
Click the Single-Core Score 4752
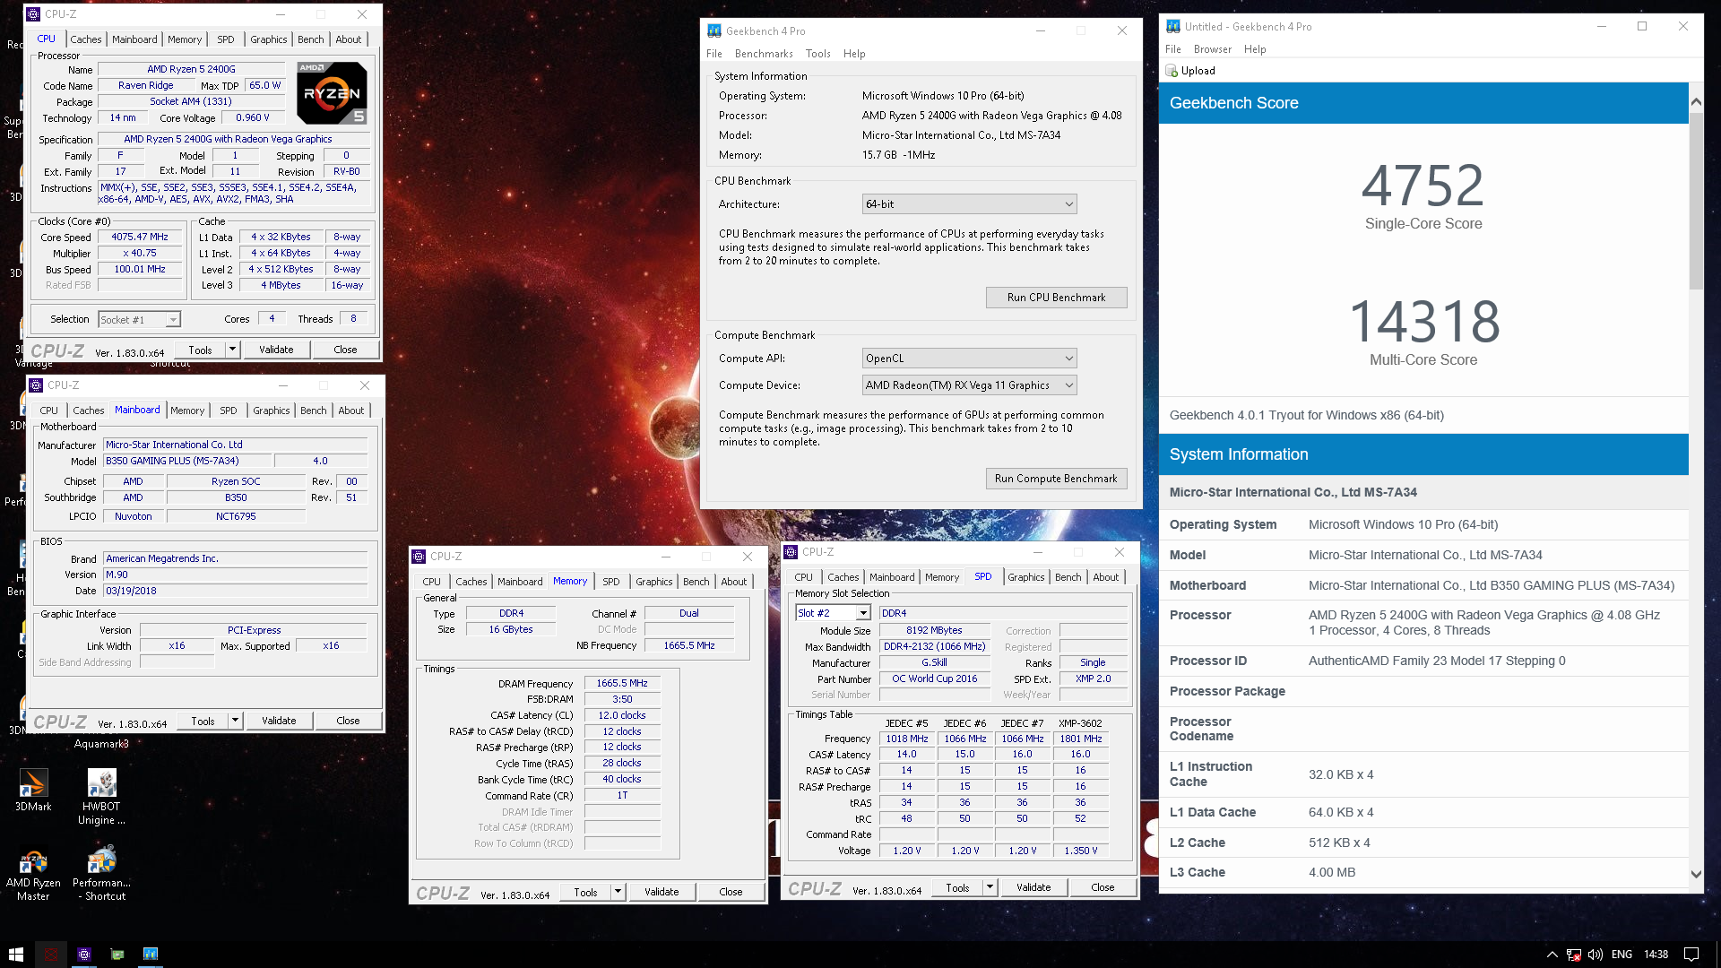tap(1423, 186)
